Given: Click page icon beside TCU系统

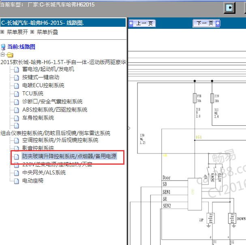Looking at the screenshot, I should coord(17,94).
